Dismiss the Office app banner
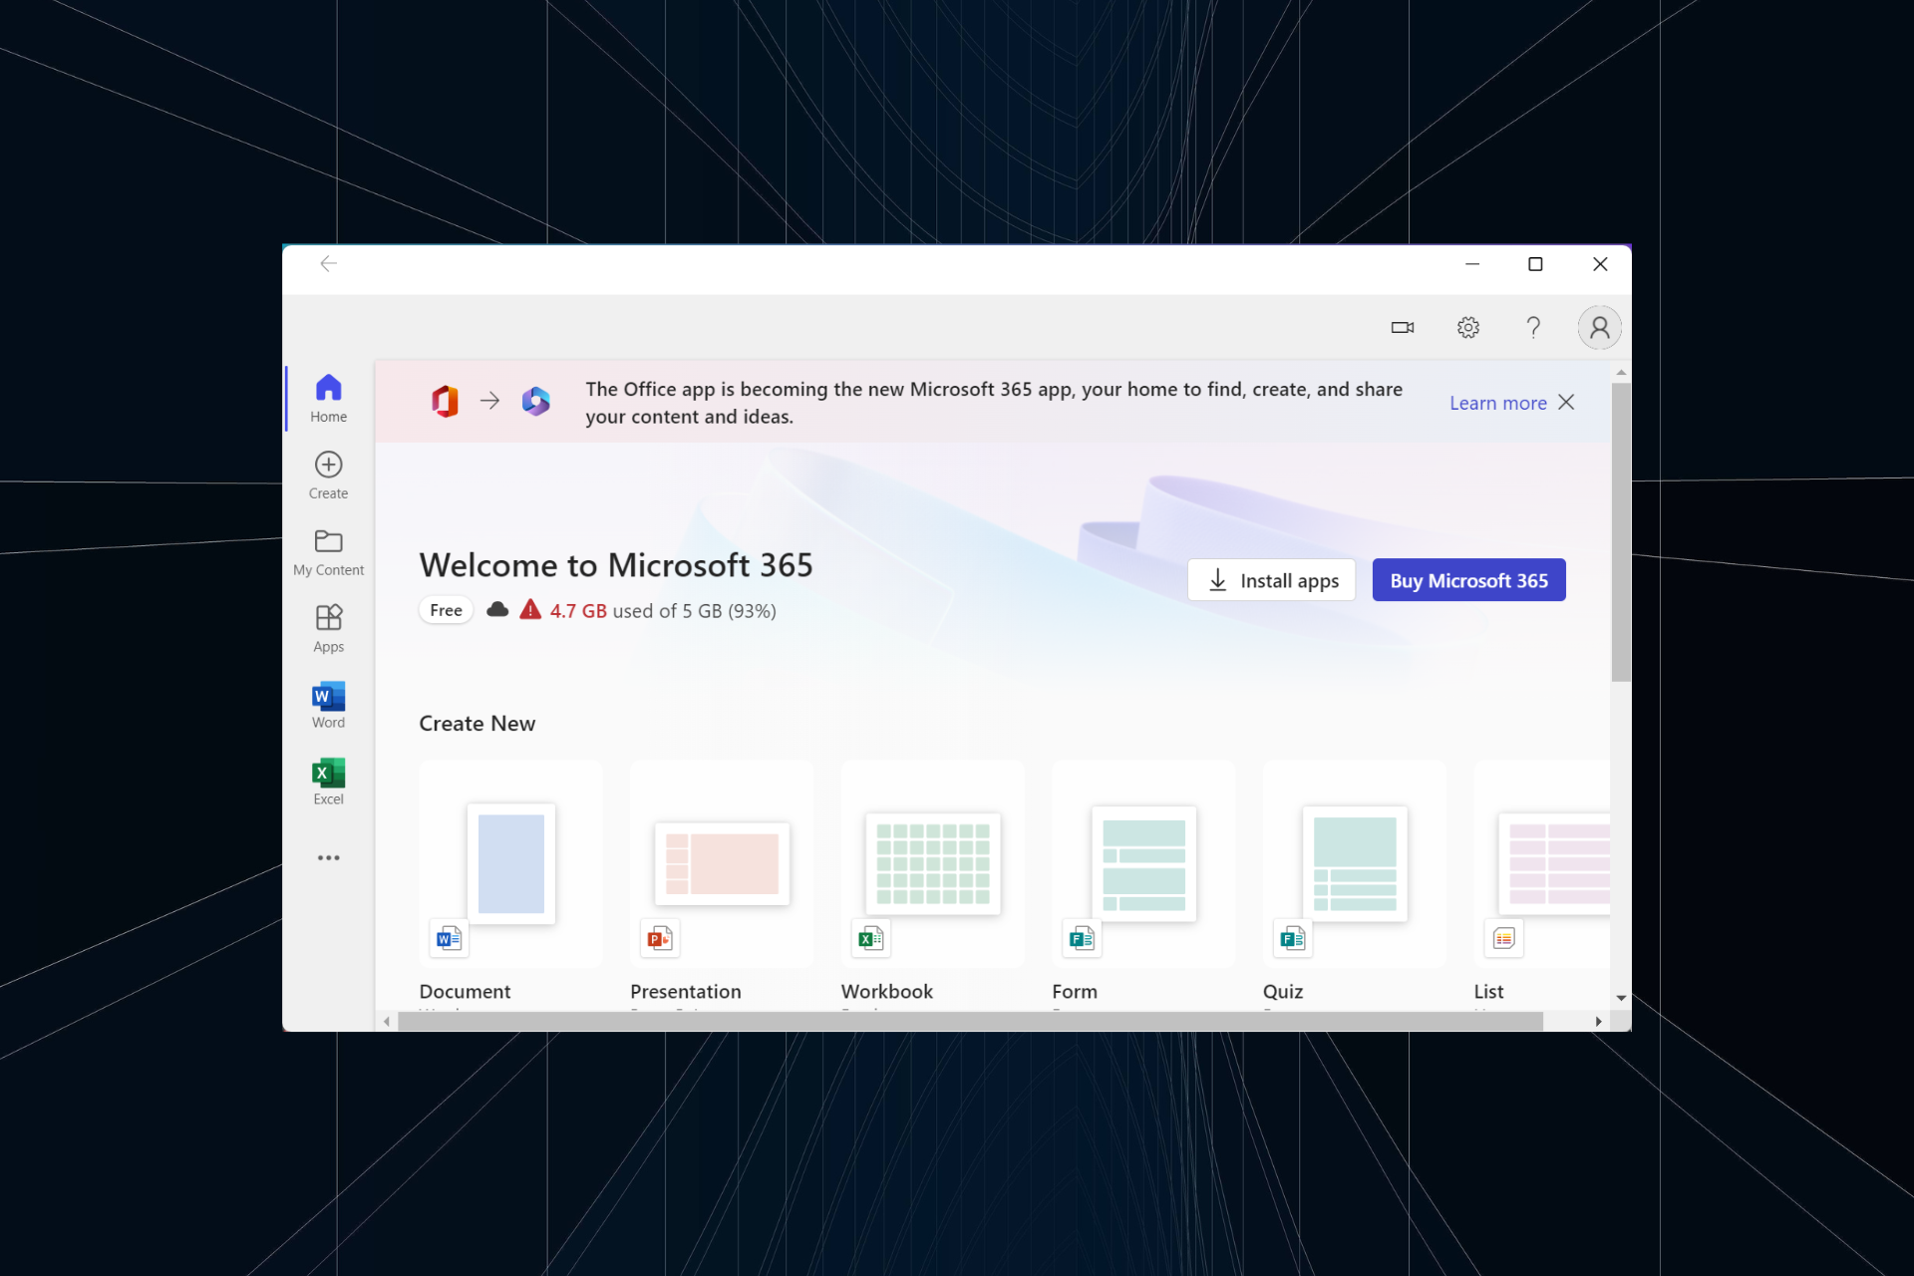Screen dimensions: 1914x1276 point(1566,402)
